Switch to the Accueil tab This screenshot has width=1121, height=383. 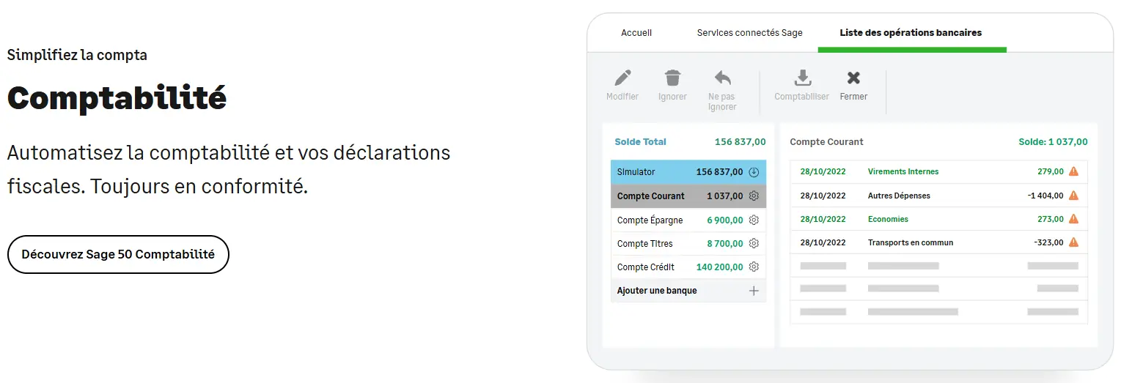coord(636,33)
